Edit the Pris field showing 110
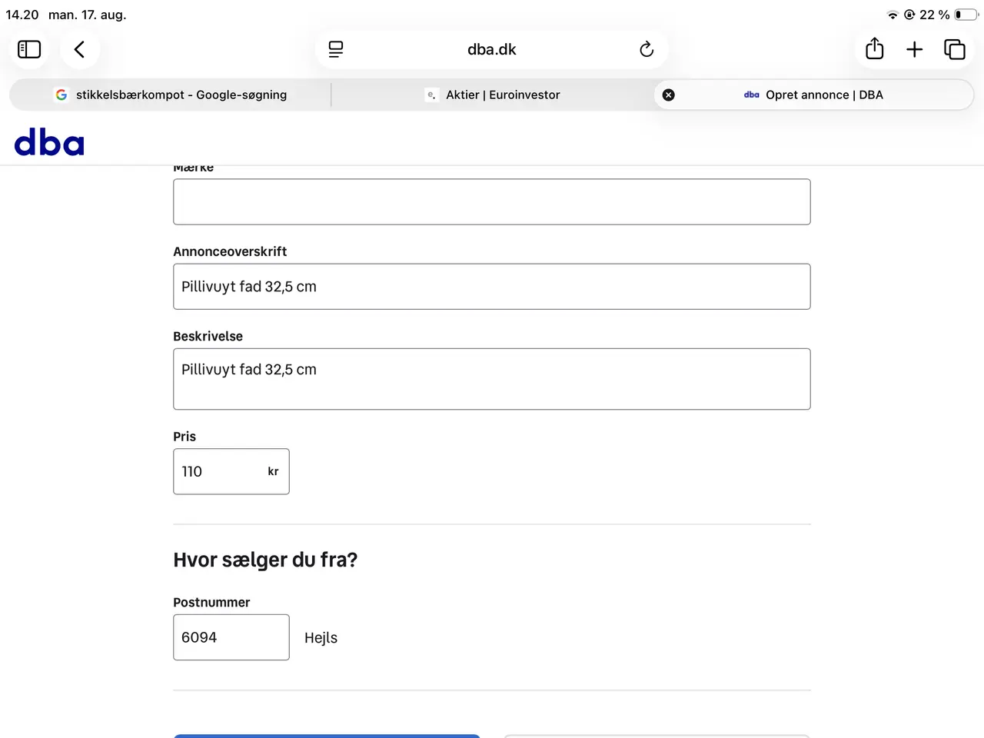 tap(231, 471)
